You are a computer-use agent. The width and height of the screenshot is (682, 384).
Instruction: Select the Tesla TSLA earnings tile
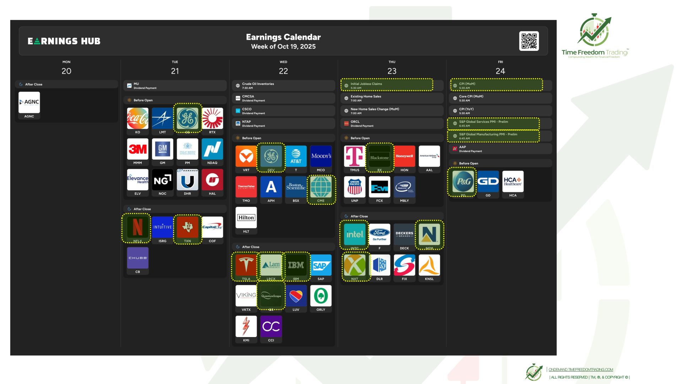(x=246, y=265)
